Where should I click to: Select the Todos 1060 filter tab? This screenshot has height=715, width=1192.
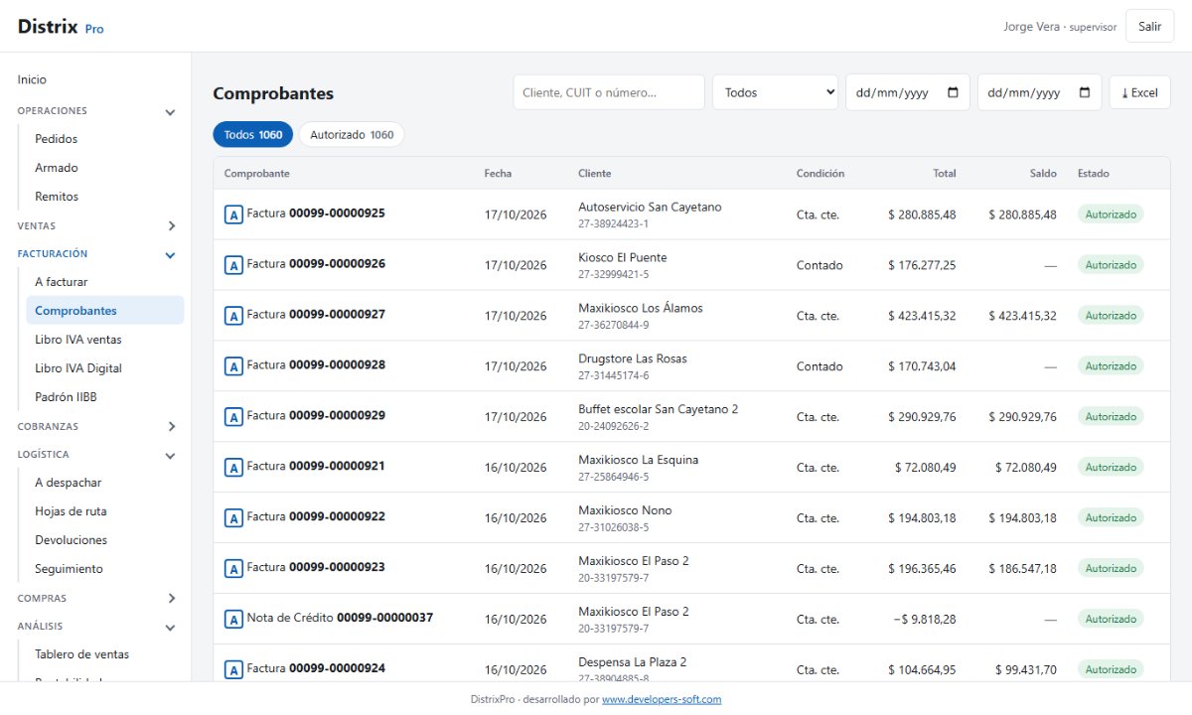coord(253,135)
